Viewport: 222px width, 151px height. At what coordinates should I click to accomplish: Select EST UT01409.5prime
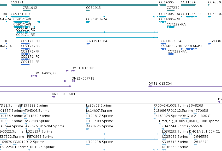88,124
